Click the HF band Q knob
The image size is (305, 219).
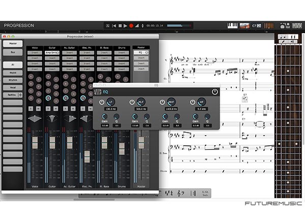[x=207, y=117]
